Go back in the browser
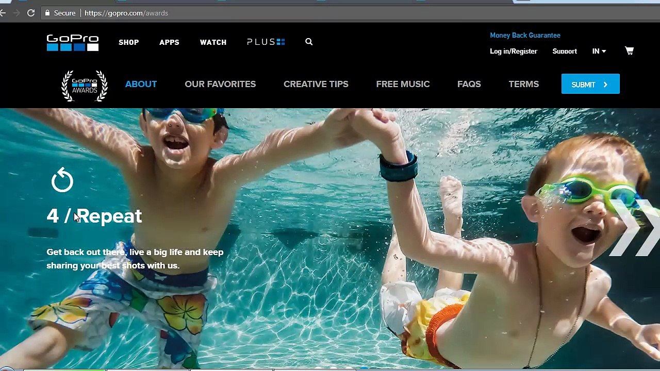 [3, 13]
